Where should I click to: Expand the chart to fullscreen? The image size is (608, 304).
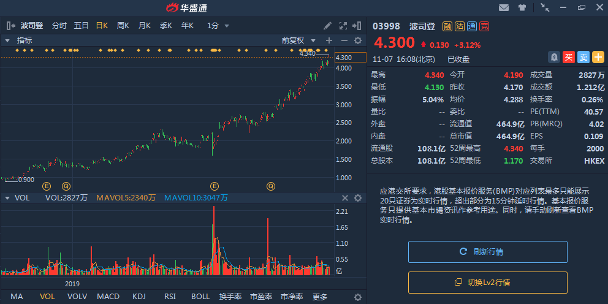pos(343,26)
